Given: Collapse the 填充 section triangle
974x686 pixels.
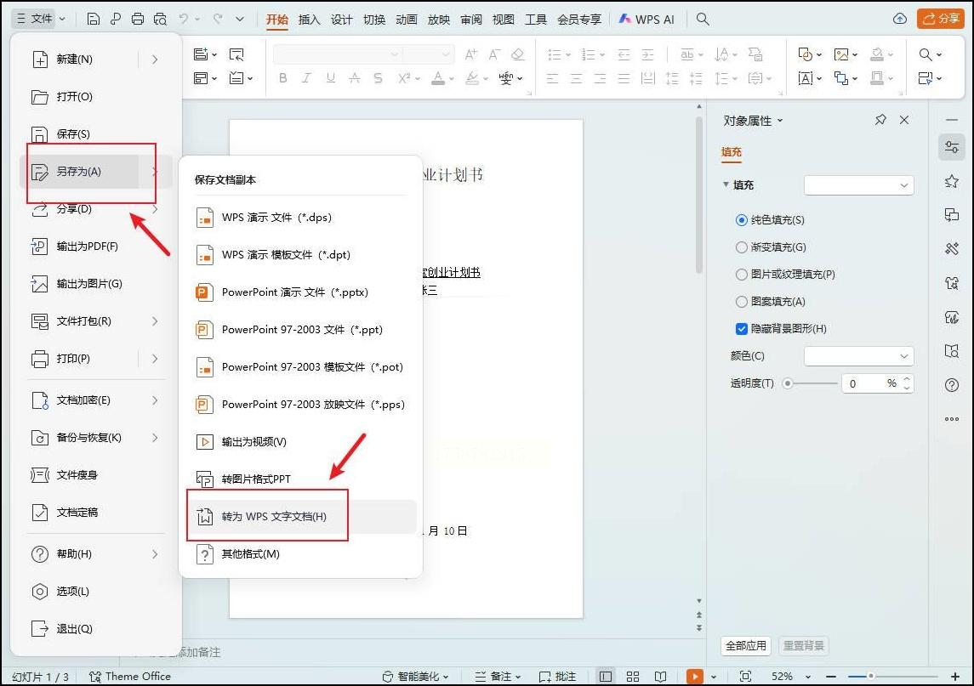Looking at the screenshot, I should click(726, 184).
